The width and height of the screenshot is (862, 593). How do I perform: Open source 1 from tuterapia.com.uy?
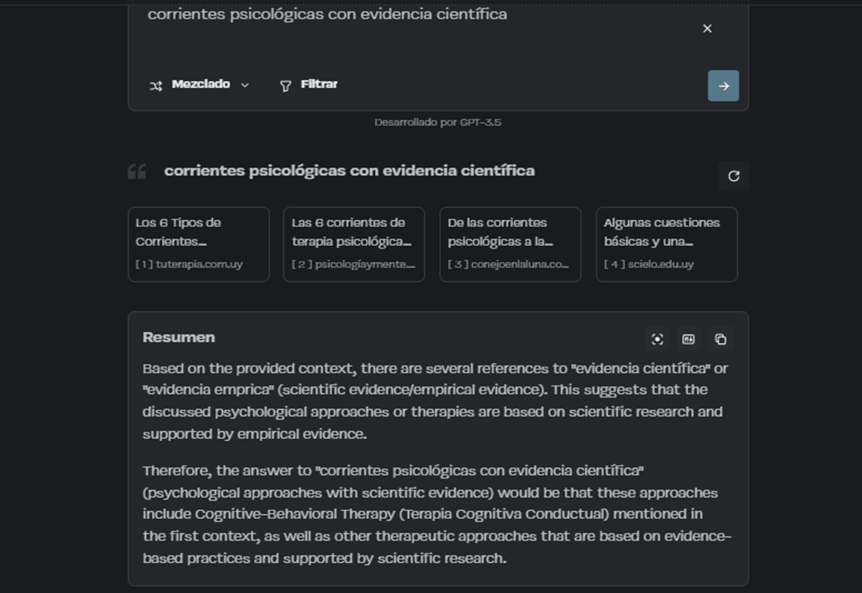click(x=198, y=244)
